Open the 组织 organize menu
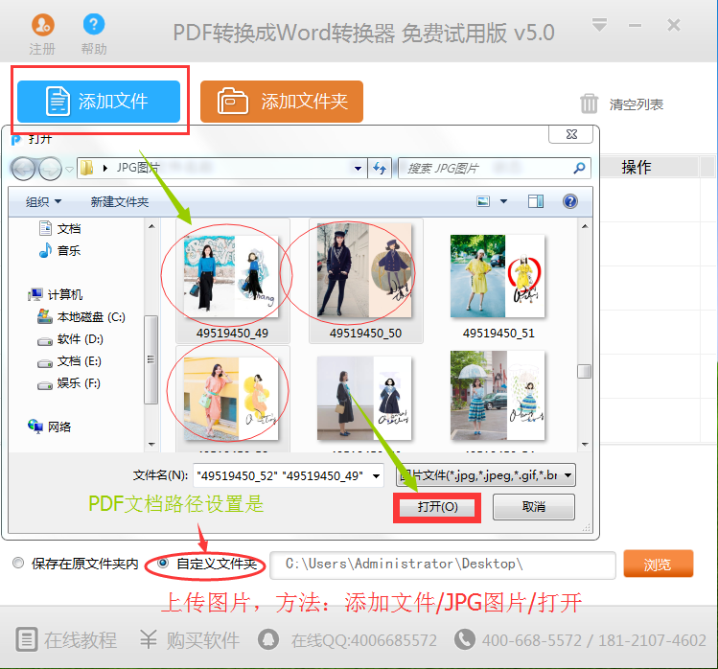Viewport: 718px width, 669px height. tap(43, 201)
